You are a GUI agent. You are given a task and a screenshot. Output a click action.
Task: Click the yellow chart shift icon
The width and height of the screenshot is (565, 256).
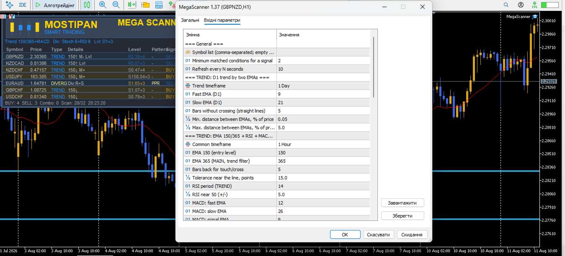(x=145, y=5)
